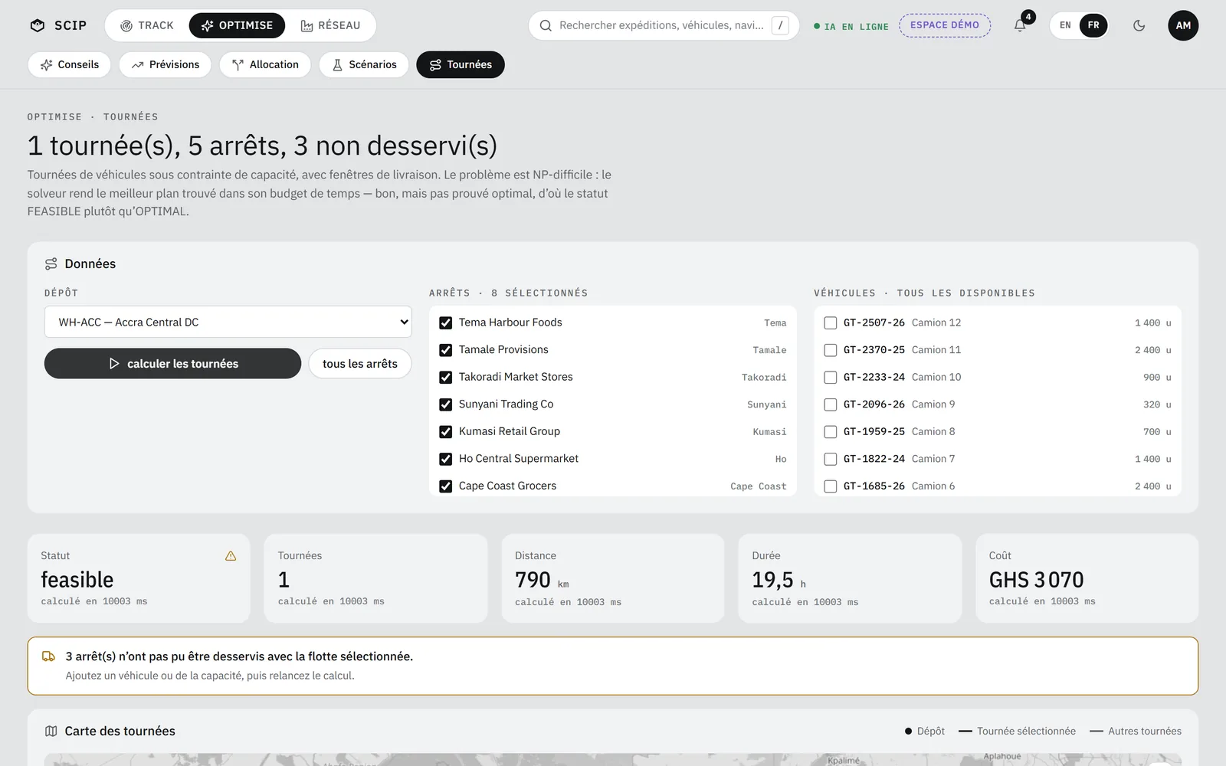
Task: Check vehicle GT-1685-26 Camion 6
Action: [x=830, y=486]
